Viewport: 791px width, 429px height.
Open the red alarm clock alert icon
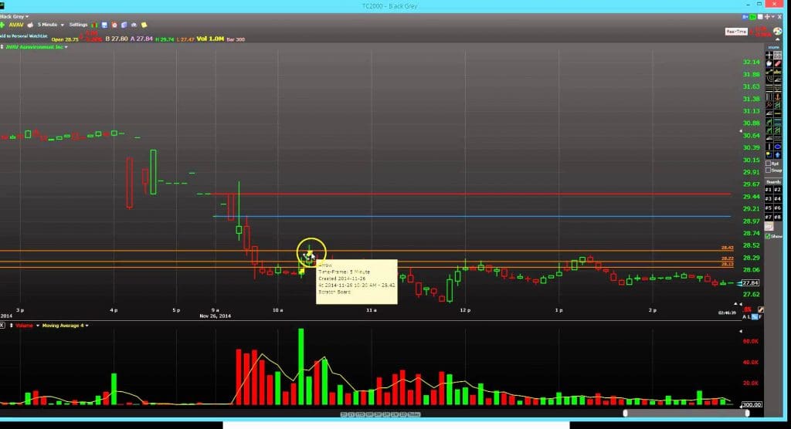[x=114, y=25]
